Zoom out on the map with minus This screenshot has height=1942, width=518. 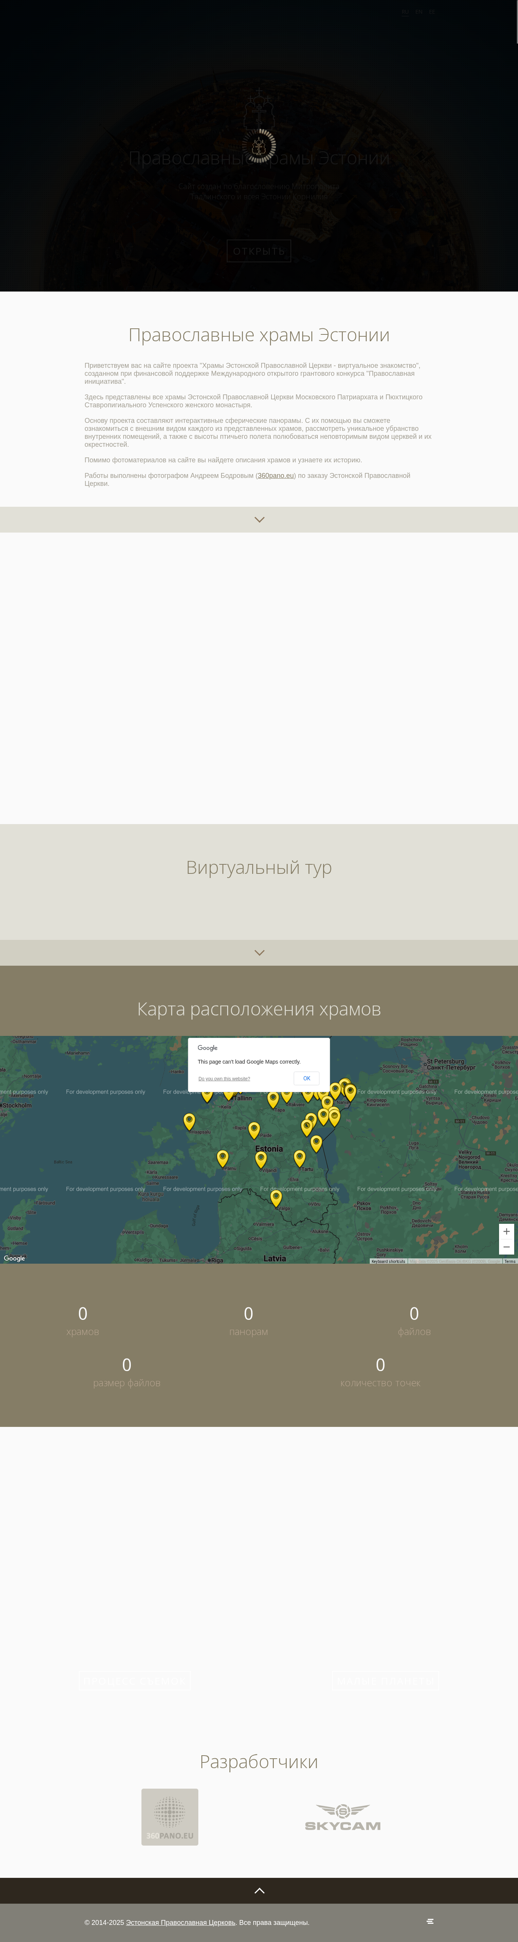coord(507,1247)
